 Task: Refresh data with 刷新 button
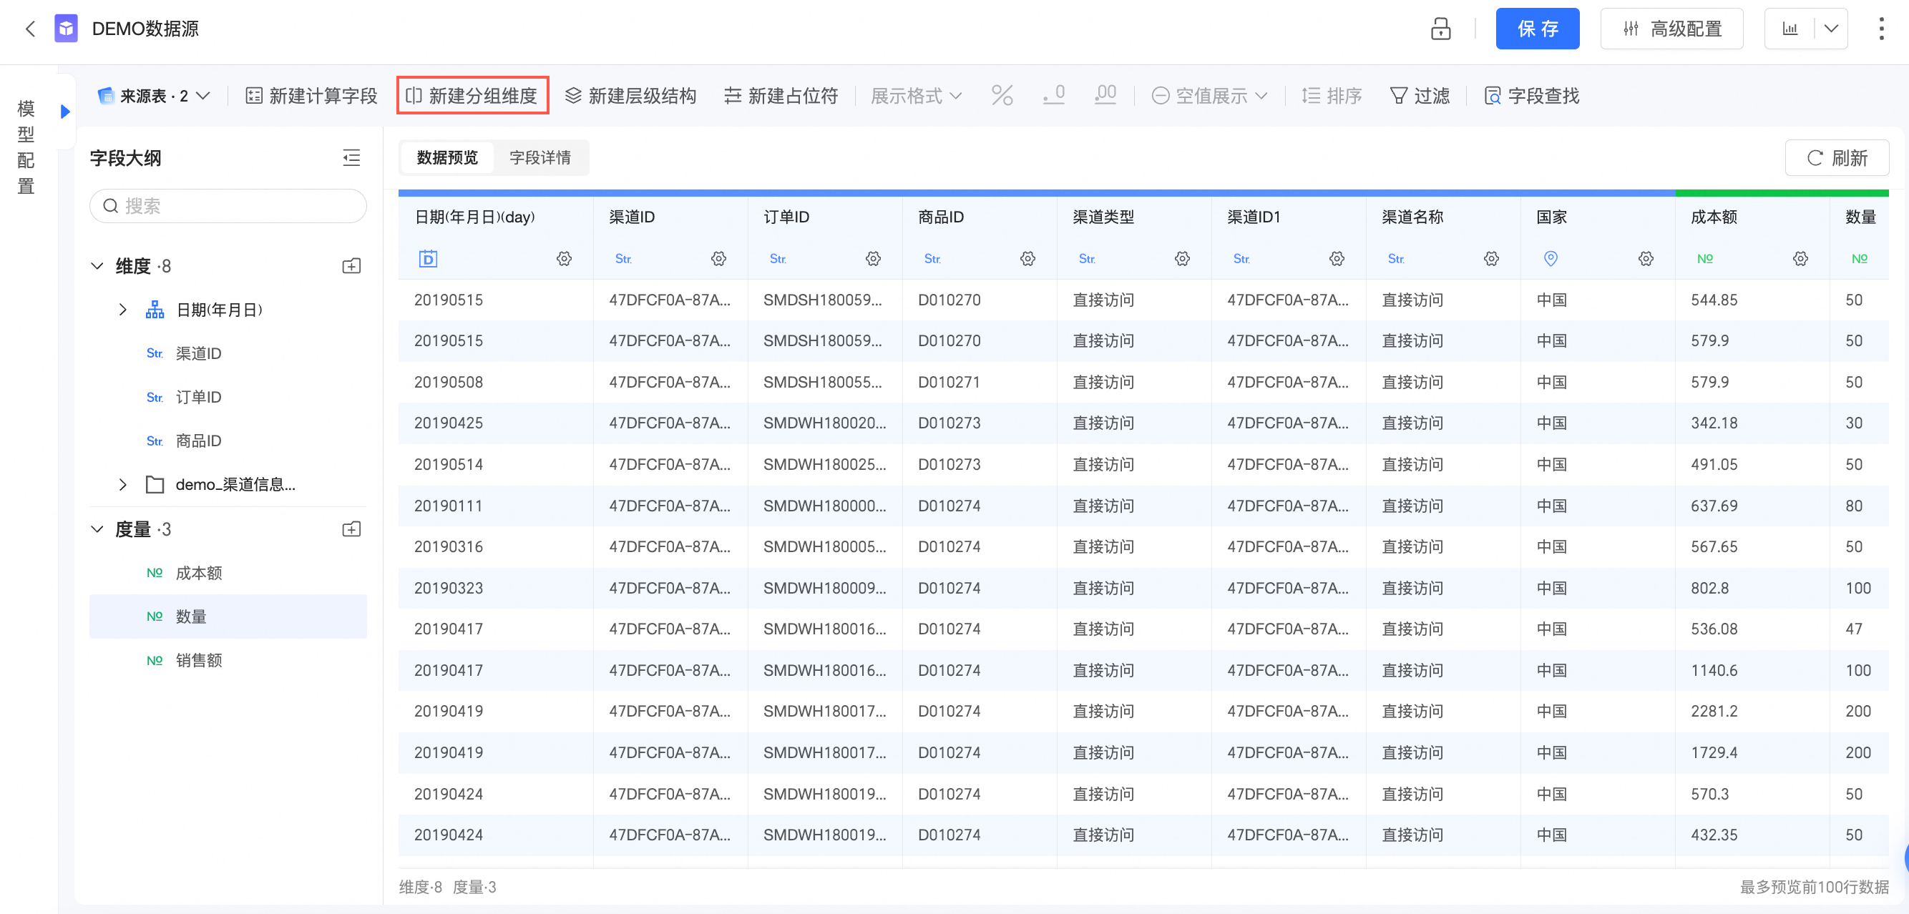1836,158
